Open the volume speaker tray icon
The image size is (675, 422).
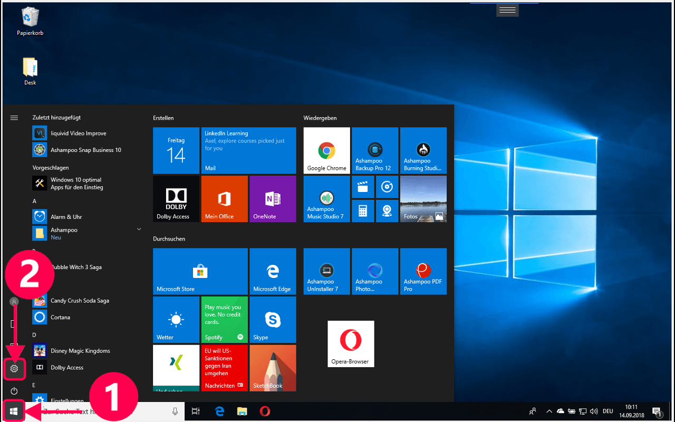pyautogui.click(x=594, y=411)
